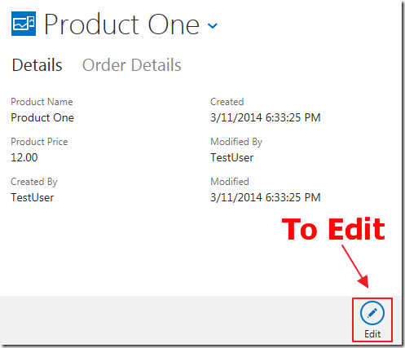
Task: Click the blue app logo icon
Action: [24, 24]
